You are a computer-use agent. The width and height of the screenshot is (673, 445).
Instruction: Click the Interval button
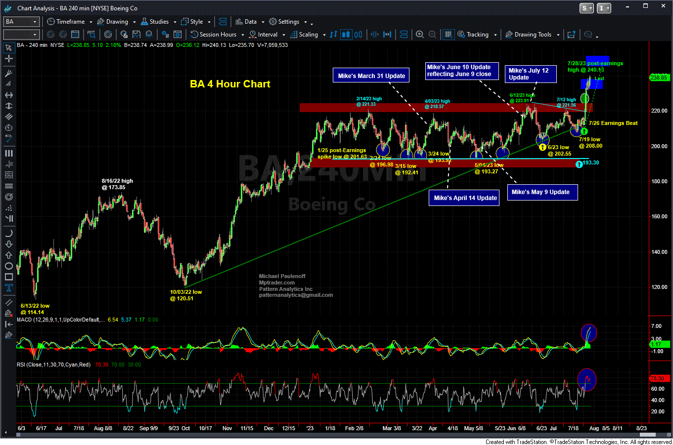click(x=263, y=35)
